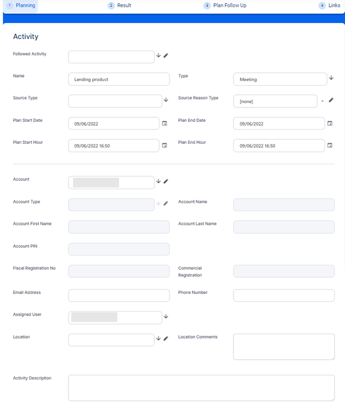Open the Plan Start Hour calendar icon
This screenshot has width=345, height=414.
pos(164,145)
